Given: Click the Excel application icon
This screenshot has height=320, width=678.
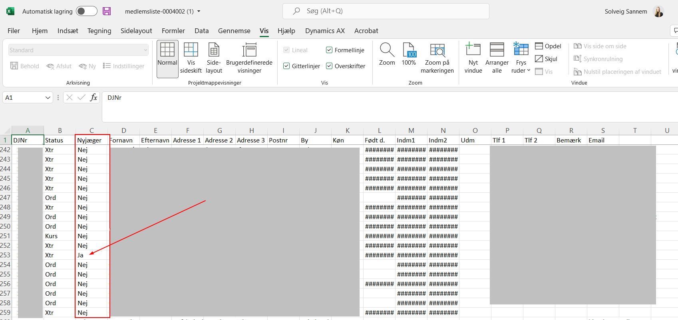Looking at the screenshot, I should [10, 11].
